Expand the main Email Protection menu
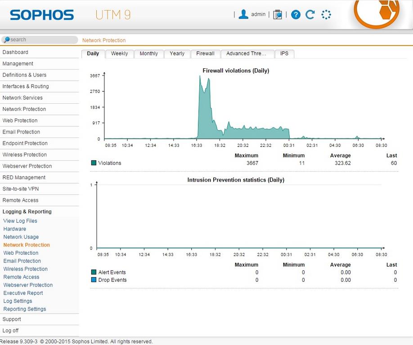Image resolution: width=413 pixels, height=345 pixels. coord(40,132)
